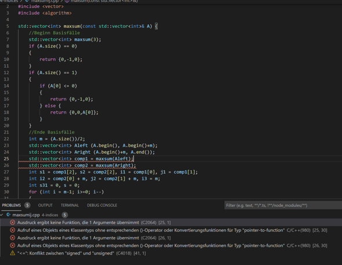Click 'int s31 = 0, s = 0;' line
This screenshot has height=265, width=342.
[54, 185]
